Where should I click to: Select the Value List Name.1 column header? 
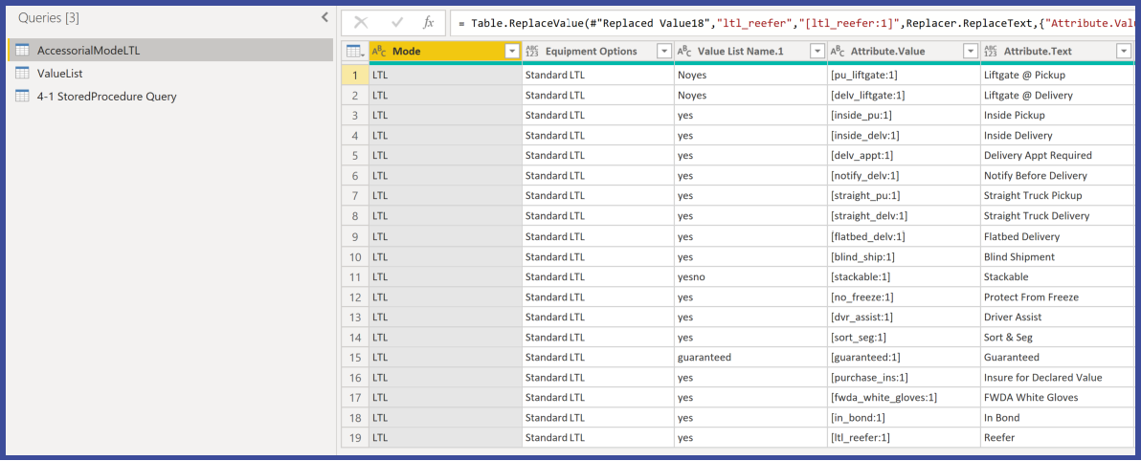tap(751, 51)
